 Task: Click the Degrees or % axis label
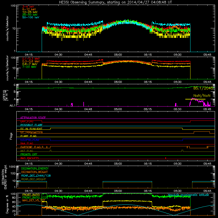[7, 204]
